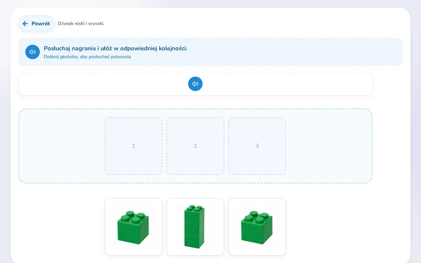The height and width of the screenshot is (263, 421).
Task: Play the instruction speaker icon
Action: click(x=33, y=52)
